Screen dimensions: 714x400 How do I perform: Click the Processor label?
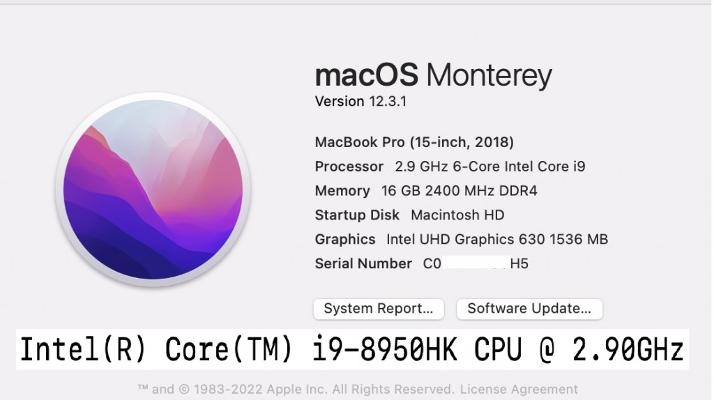click(x=349, y=167)
